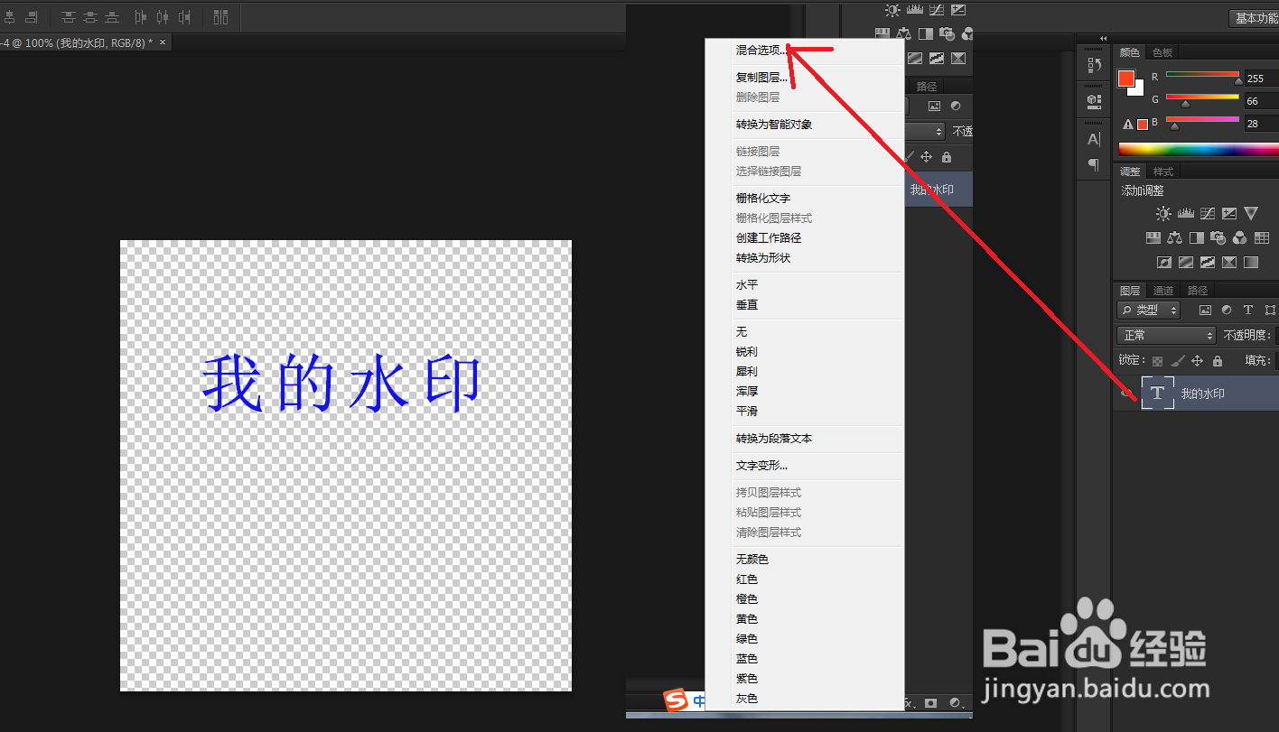This screenshot has height=732, width=1279.
Task: Collapse the panel dock with double arrow
Action: (x=1103, y=38)
